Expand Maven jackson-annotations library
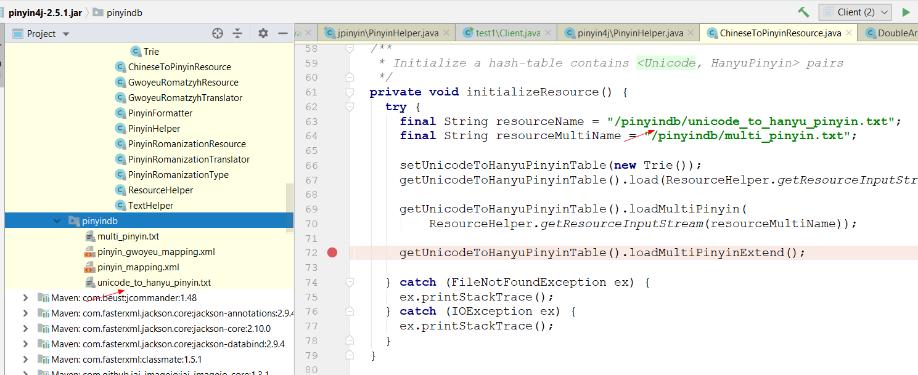Viewport: 918px width, 375px height. coord(25,313)
